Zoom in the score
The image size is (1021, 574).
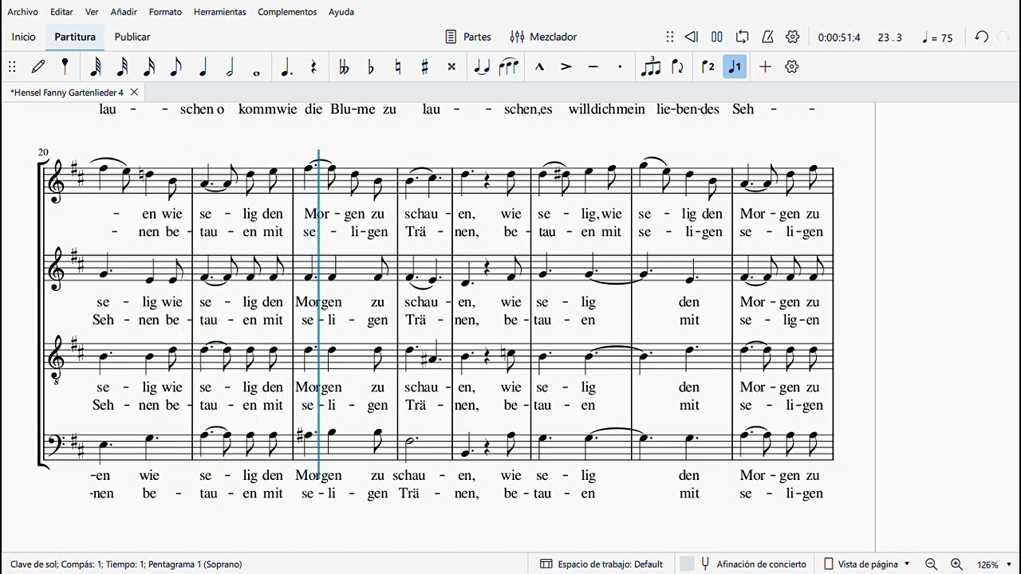(x=956, y=564)
